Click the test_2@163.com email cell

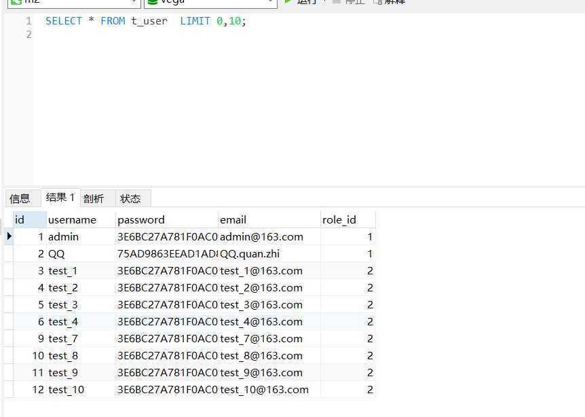coord(269,288)
